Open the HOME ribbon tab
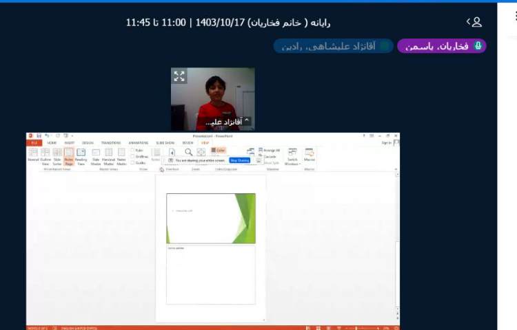Screen dimensions: 517x330 [52, 143]
